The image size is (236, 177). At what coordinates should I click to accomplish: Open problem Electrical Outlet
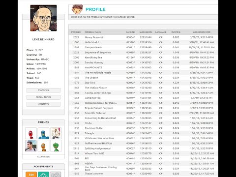point(94,128)
